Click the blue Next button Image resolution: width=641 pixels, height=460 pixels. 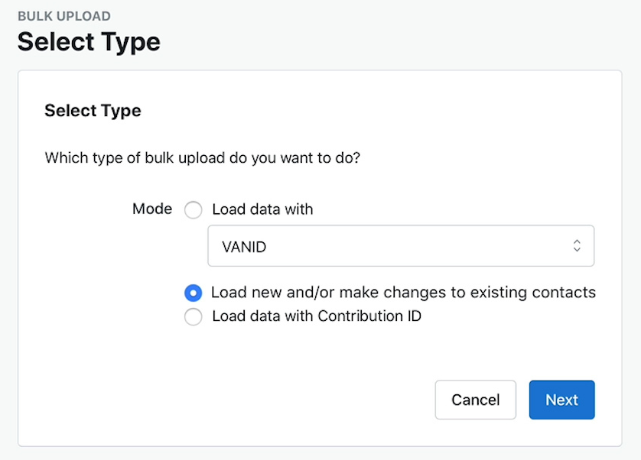click(x=561, y=400)
